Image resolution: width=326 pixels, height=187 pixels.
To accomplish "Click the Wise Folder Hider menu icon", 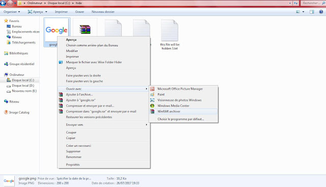I will (61, 62).
